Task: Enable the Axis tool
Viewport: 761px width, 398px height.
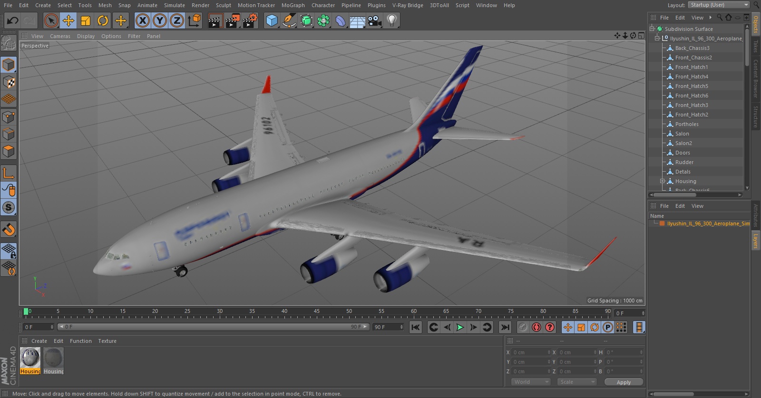Action: click(x=9, y=173)
